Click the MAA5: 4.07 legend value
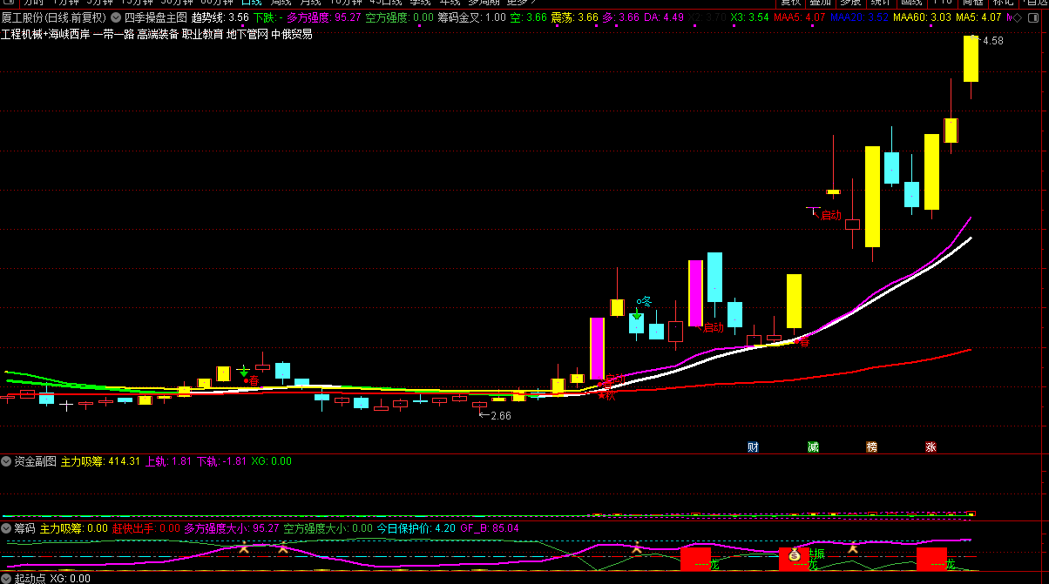Viewport: 1049px width, 584px height. tap(800, 17)
